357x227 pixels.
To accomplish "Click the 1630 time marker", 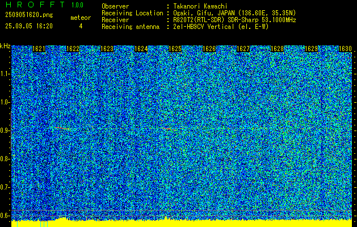I will pyautogui.click(x=345, y=49).
